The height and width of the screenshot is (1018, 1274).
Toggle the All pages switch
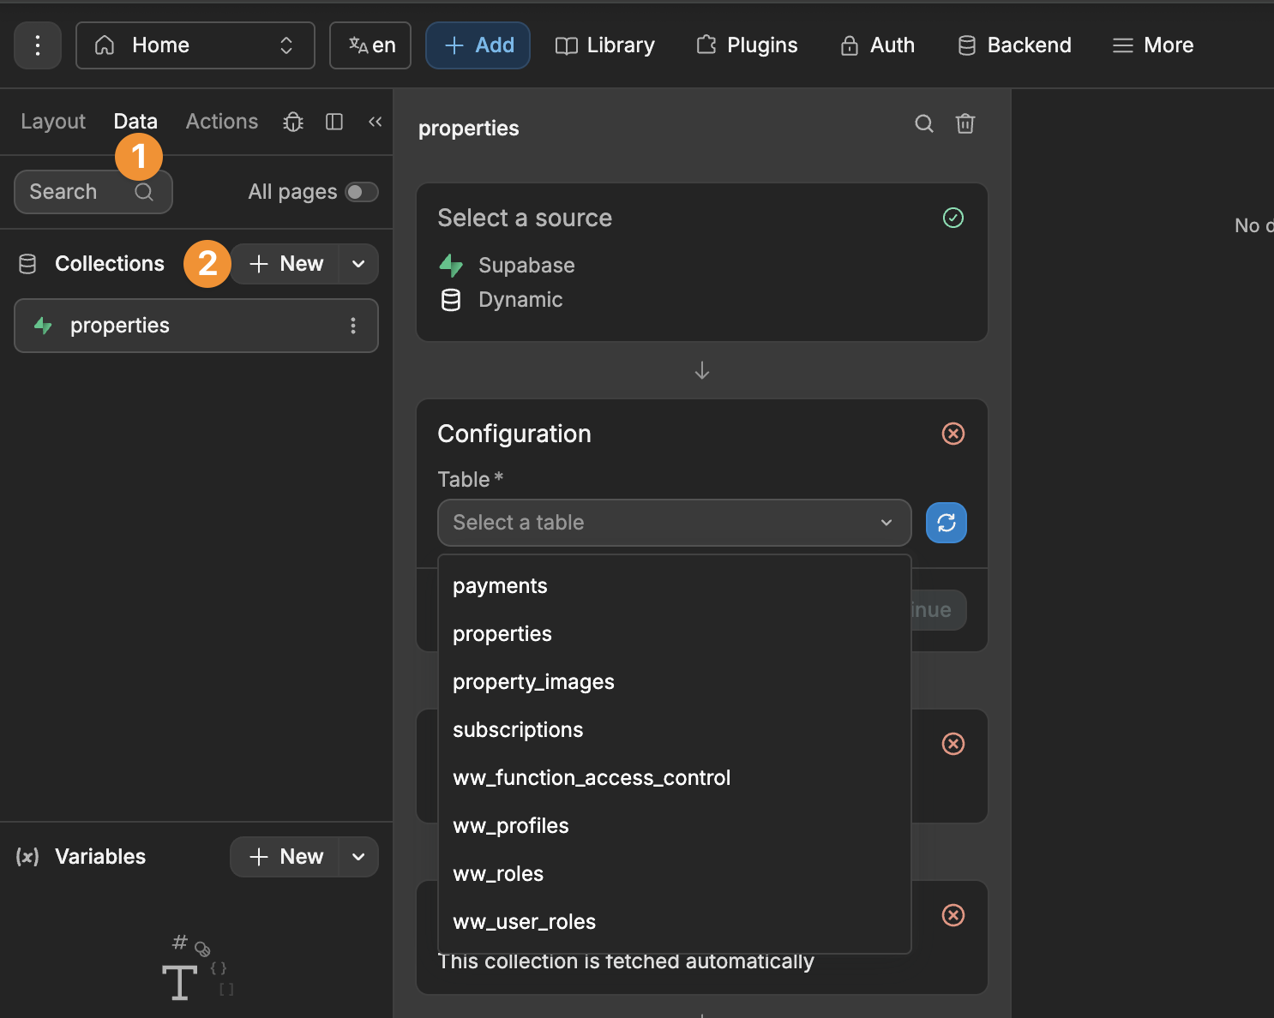361,192
